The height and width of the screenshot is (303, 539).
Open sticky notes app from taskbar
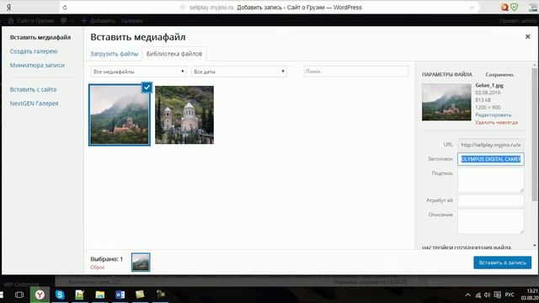(140, 295)
